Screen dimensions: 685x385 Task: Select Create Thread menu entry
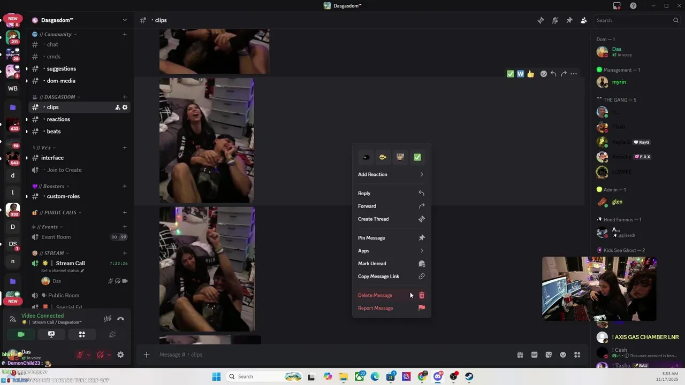[x=391, y=219]
